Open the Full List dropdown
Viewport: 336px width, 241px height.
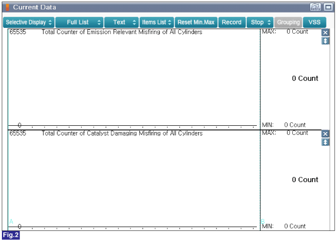79,22
